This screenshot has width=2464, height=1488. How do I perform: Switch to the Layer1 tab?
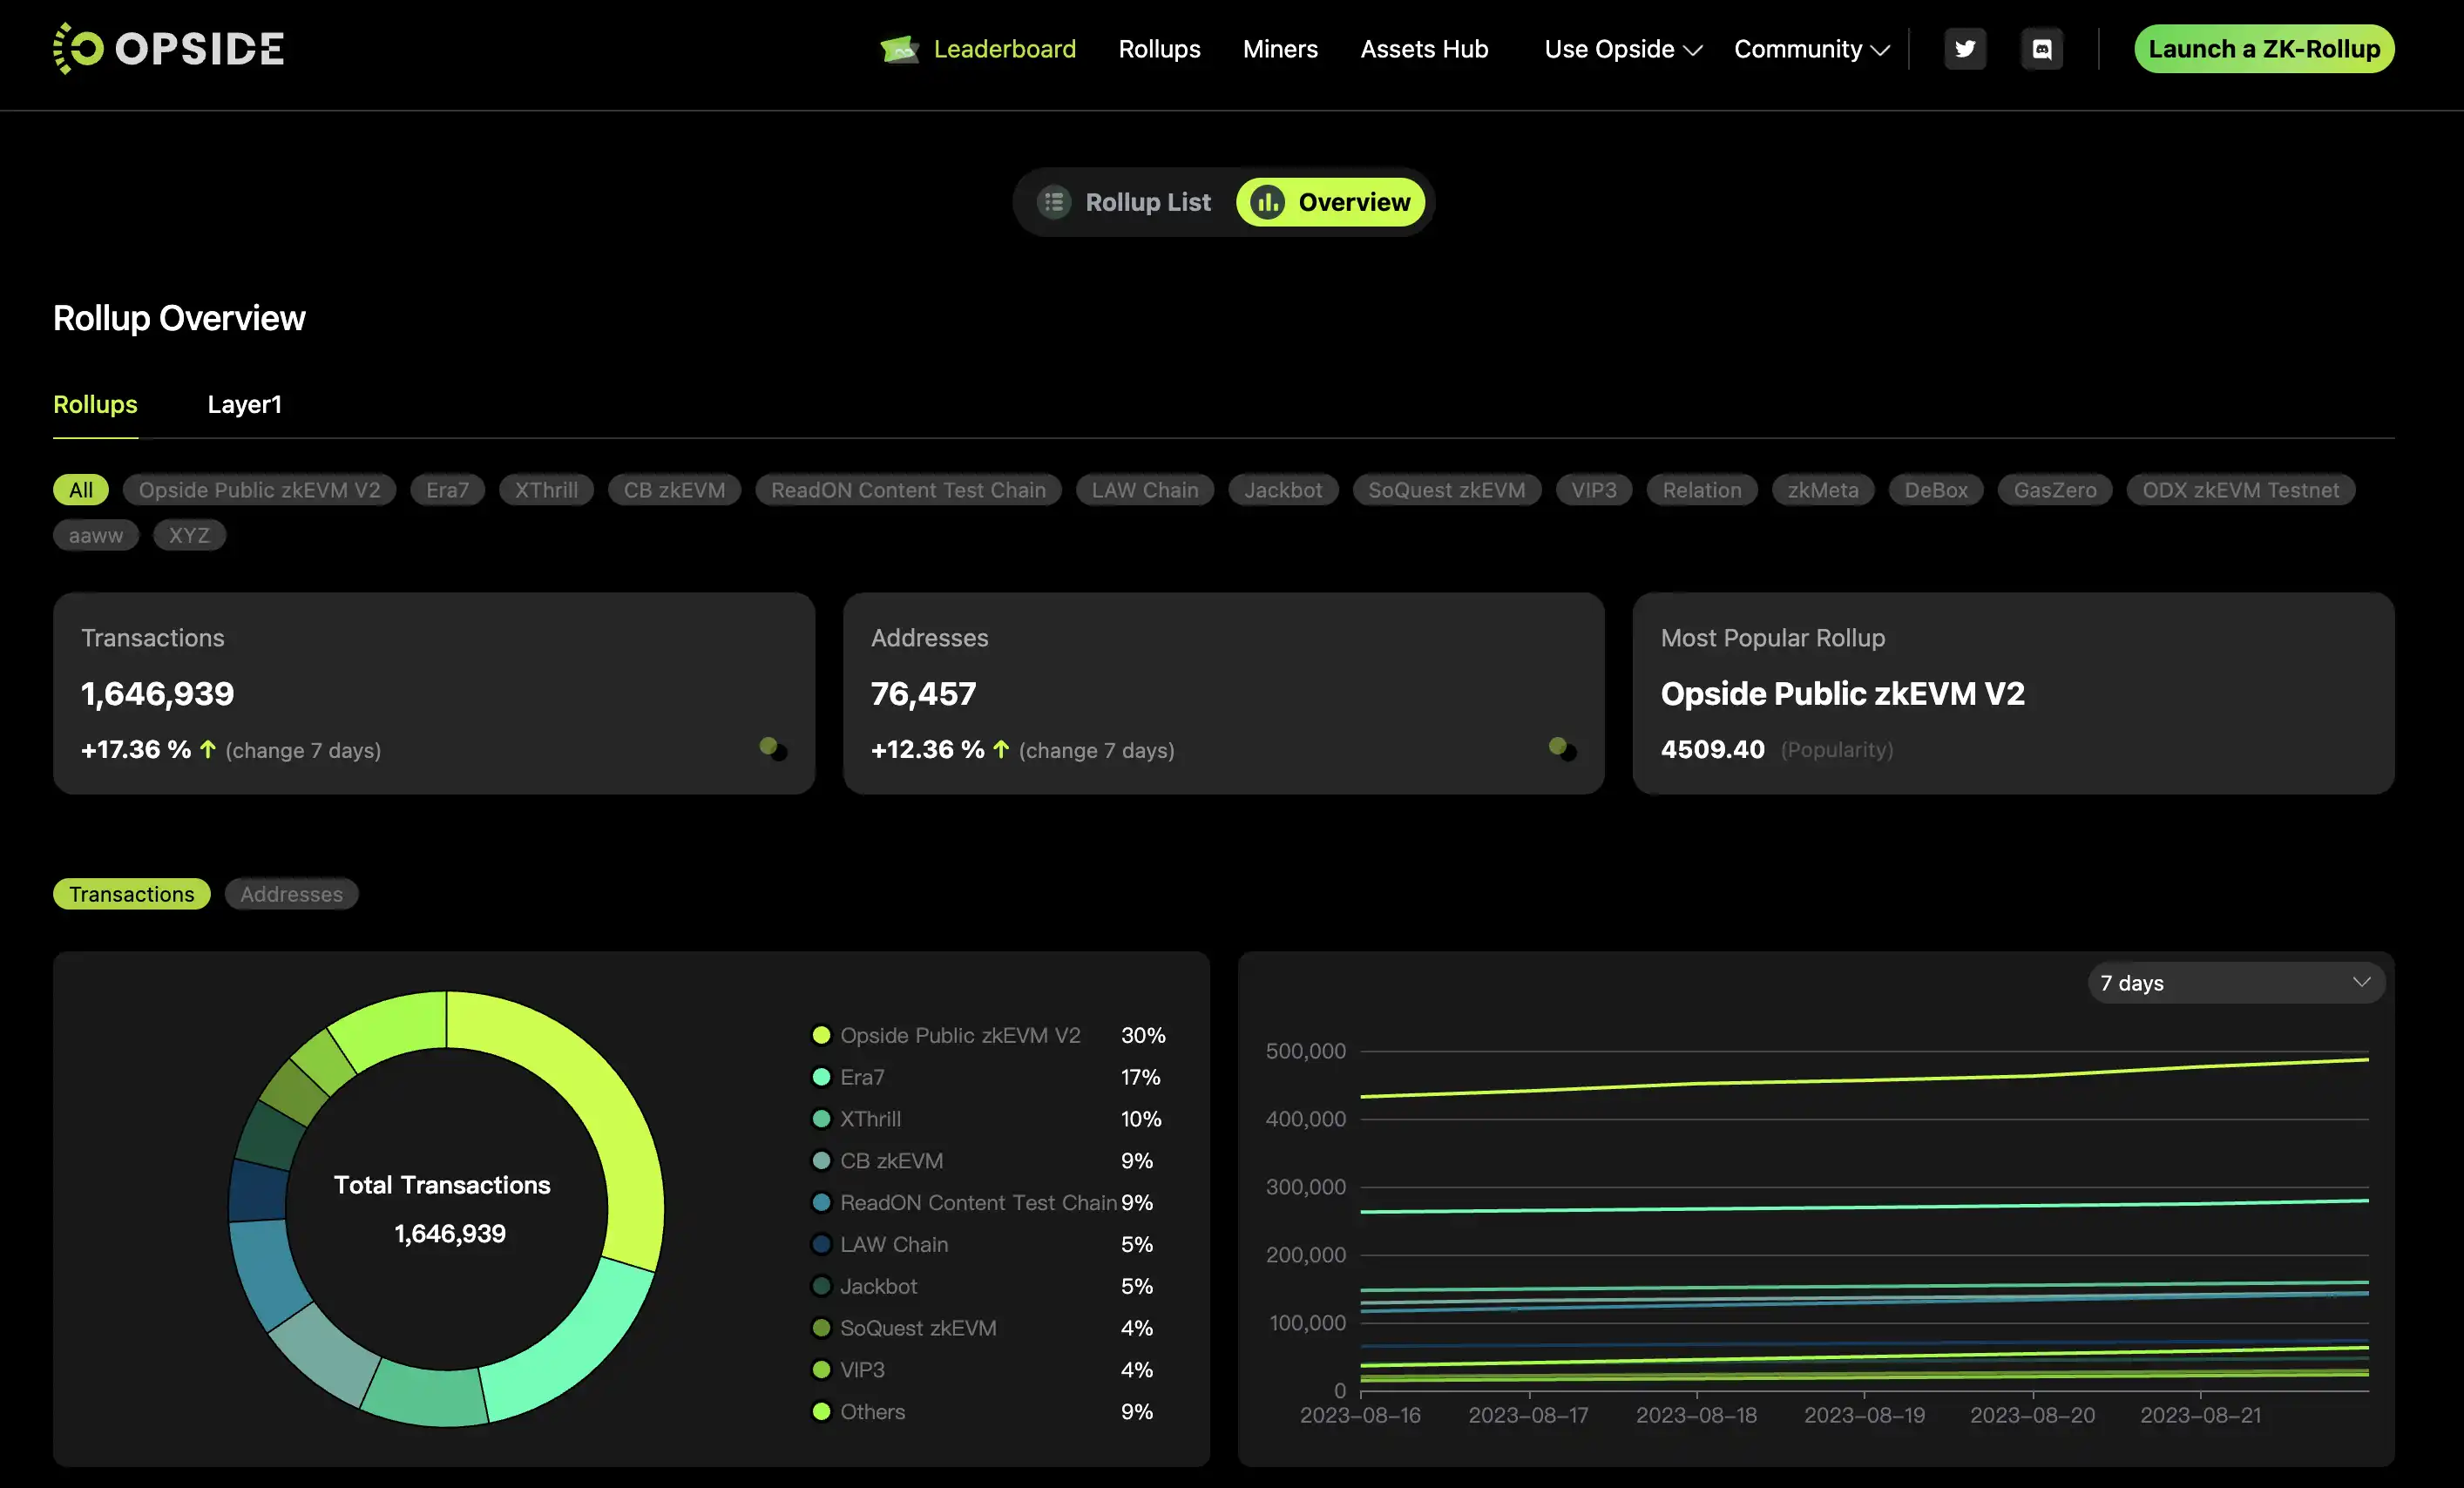(x=245, y=402)
